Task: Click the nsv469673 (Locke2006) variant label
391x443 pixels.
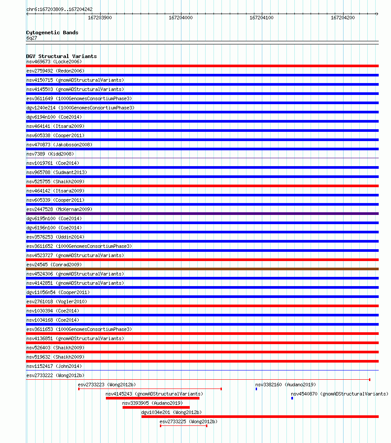Action: (x=54, y=62)
